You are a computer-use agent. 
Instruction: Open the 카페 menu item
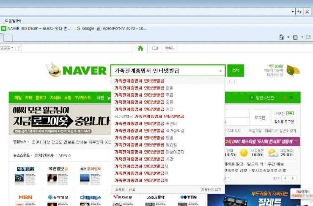[28, 98]
